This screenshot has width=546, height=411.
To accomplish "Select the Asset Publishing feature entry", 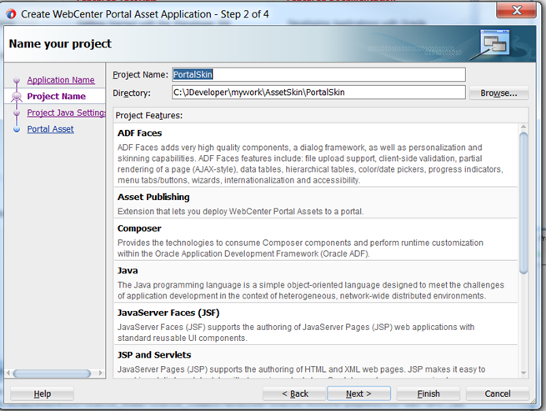I will (x=153, y=198).
